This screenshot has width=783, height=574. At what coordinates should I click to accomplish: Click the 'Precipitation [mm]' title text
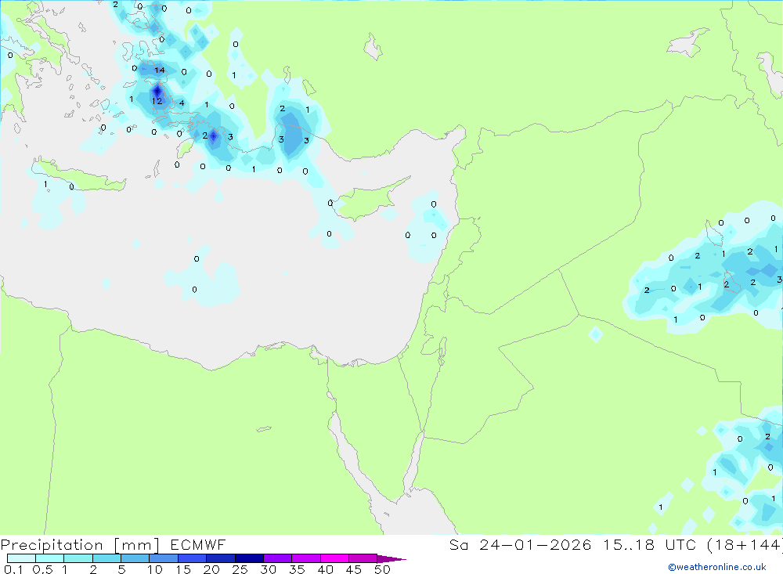(80, 545)
